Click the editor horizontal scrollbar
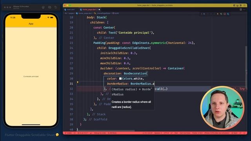251x141 pixels. tap(105, 130)
